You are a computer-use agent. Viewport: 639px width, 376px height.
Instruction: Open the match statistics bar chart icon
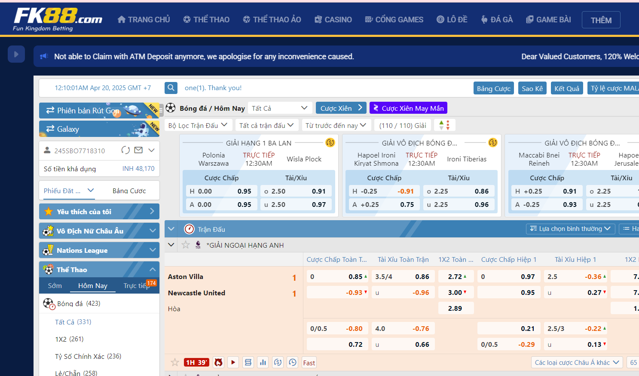[263, 362]
